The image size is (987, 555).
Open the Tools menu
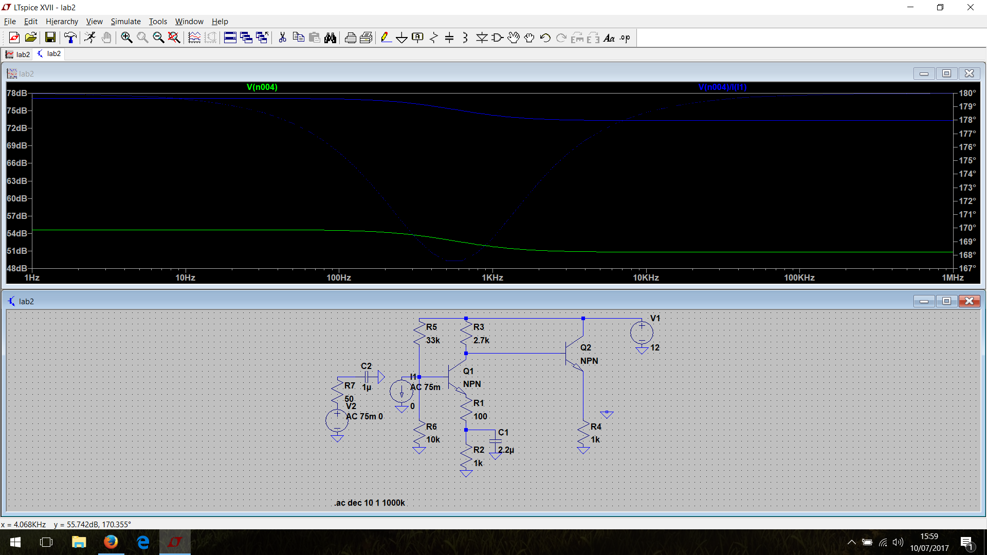click(158, 22)
